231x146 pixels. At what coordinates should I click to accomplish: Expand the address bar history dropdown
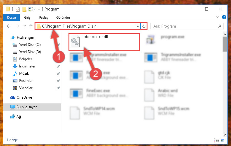tap(138, 26)
